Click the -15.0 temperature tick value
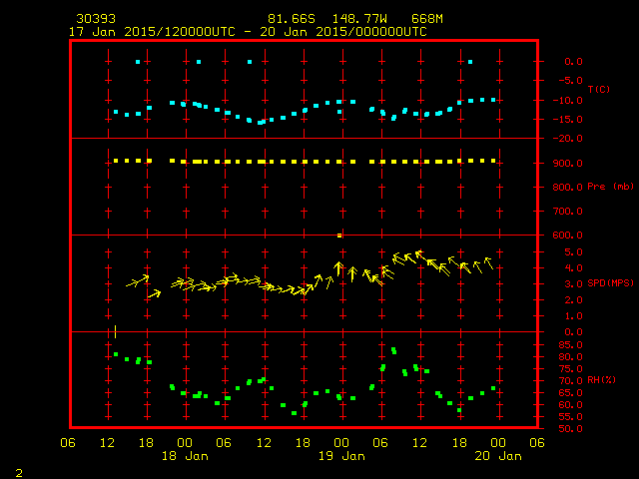Image resolution: width=639 pixels, height=479 pixels. click(x=568, y=120)
